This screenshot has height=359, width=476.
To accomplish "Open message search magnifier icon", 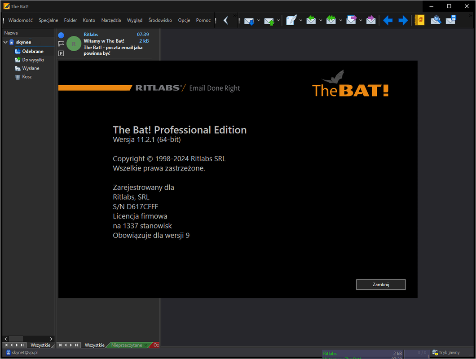I will coord(436,20).
